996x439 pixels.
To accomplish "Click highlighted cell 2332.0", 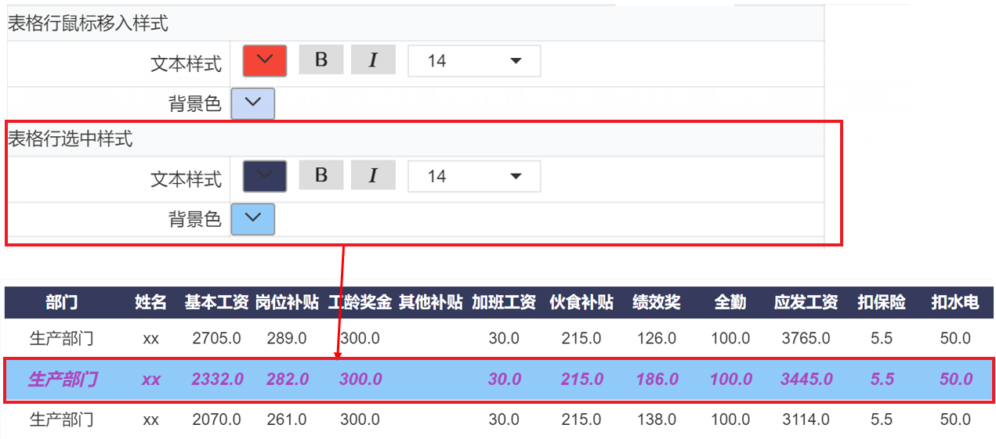I will pos(217,379).
